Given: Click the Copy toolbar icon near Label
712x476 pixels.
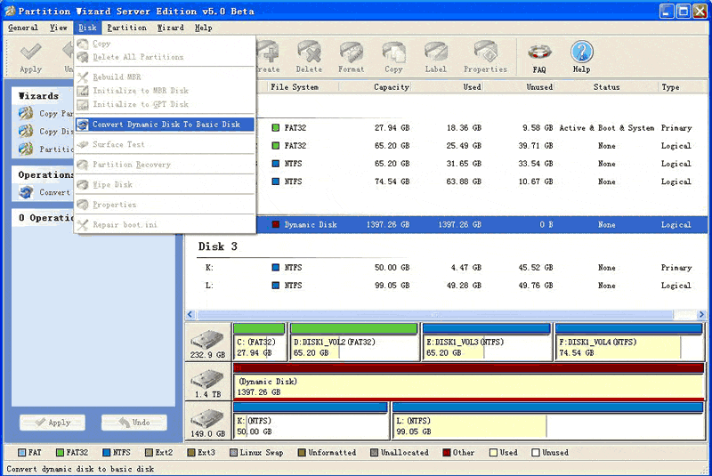Looking at the screenshot, I should [x=393, y=52].
